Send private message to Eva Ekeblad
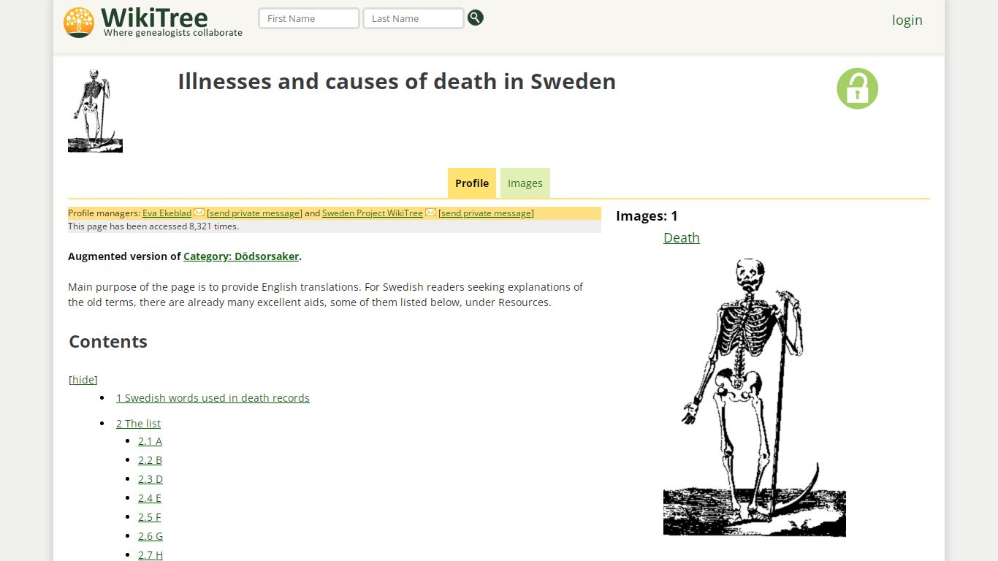The image size is (998, 561). coord(254,213)
